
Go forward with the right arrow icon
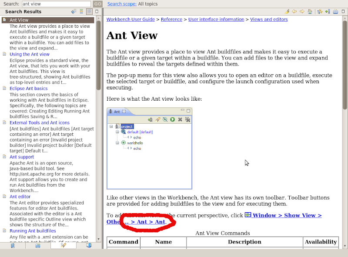[x=302, y=12]
